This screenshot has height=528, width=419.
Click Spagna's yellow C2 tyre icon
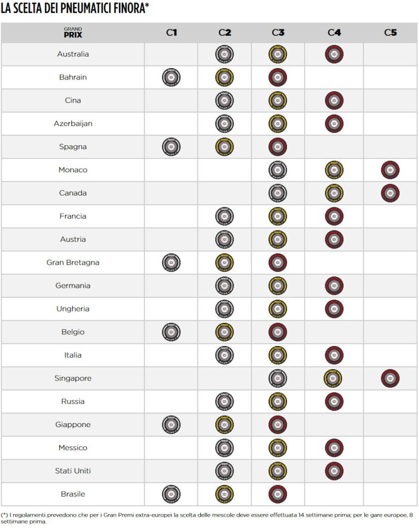coord(224,147)
